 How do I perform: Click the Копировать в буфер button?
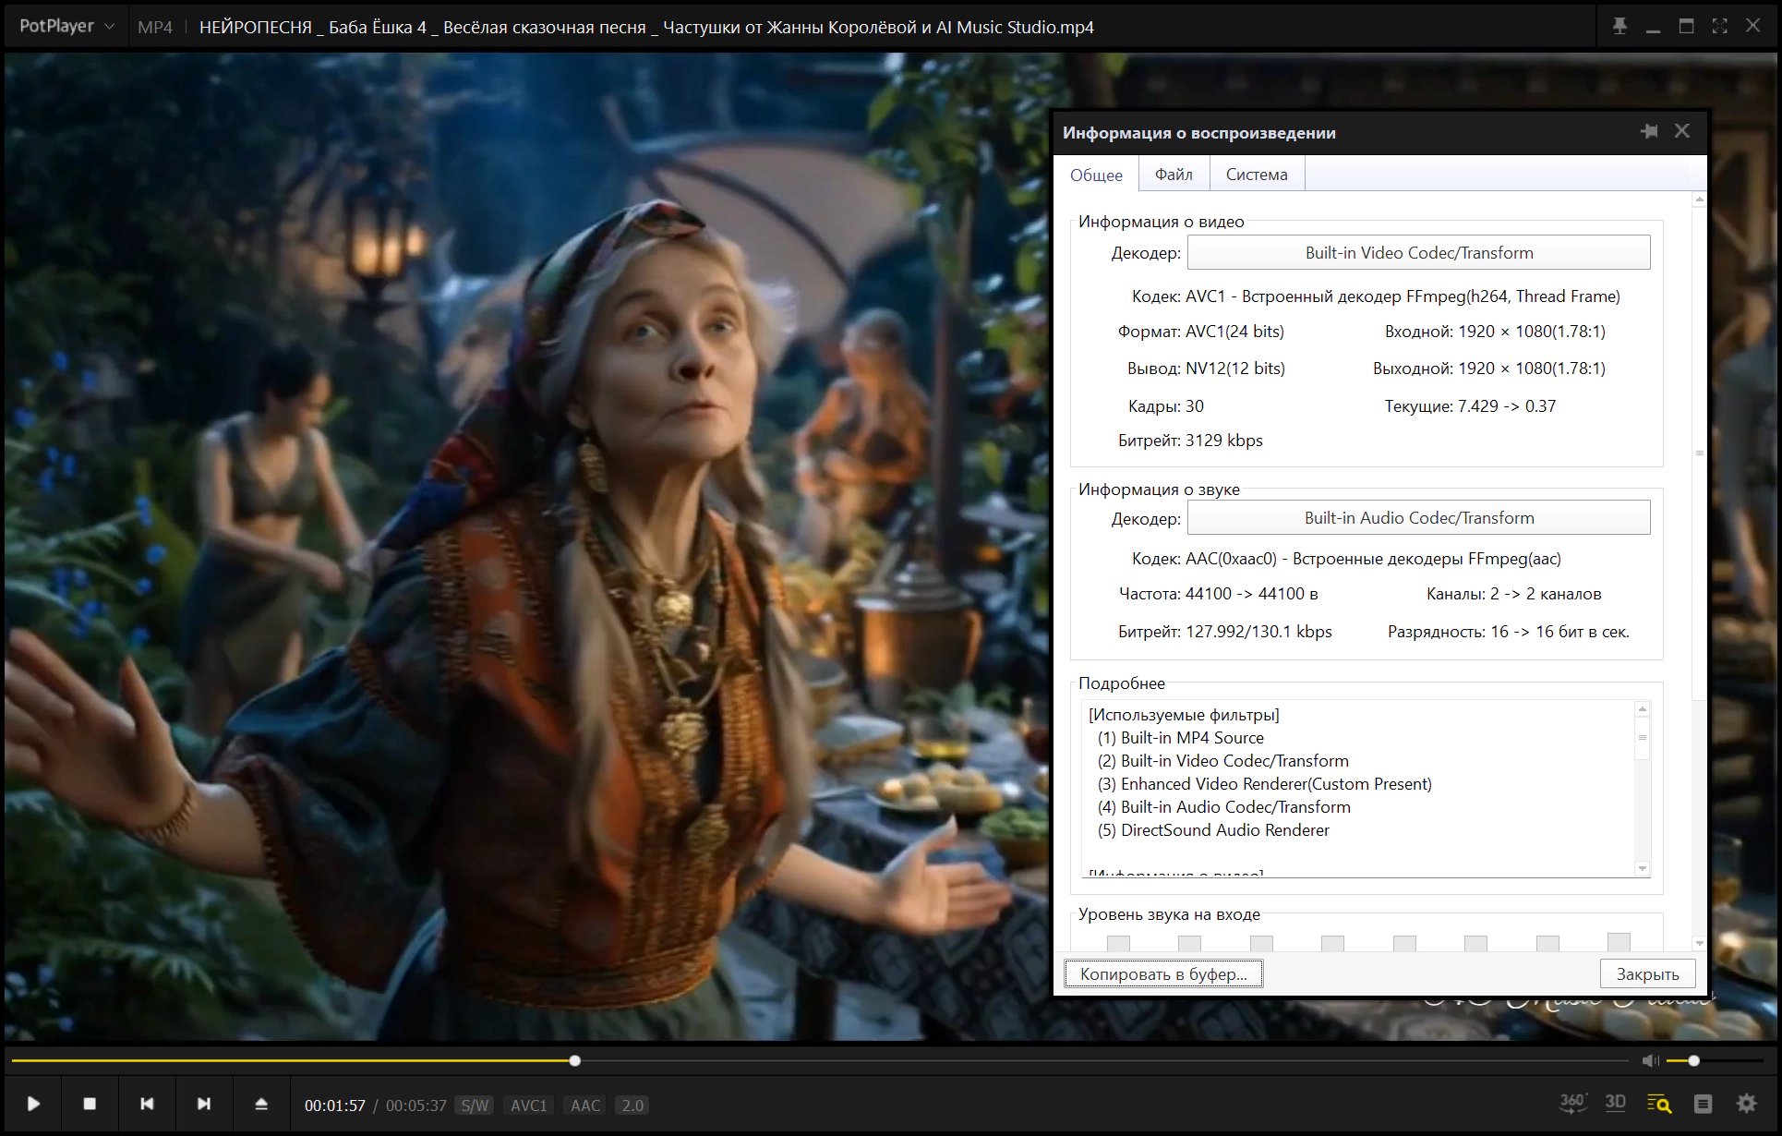click(x=1163, y=974)
